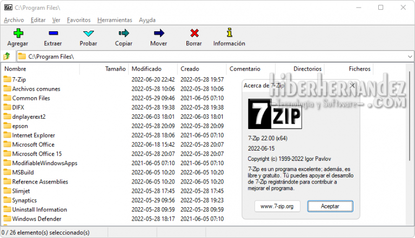Image resolution: width=415 pixels, height=238 pixels.
Task: Select the Copiar toolbar icon
Action: pos(124,33)
